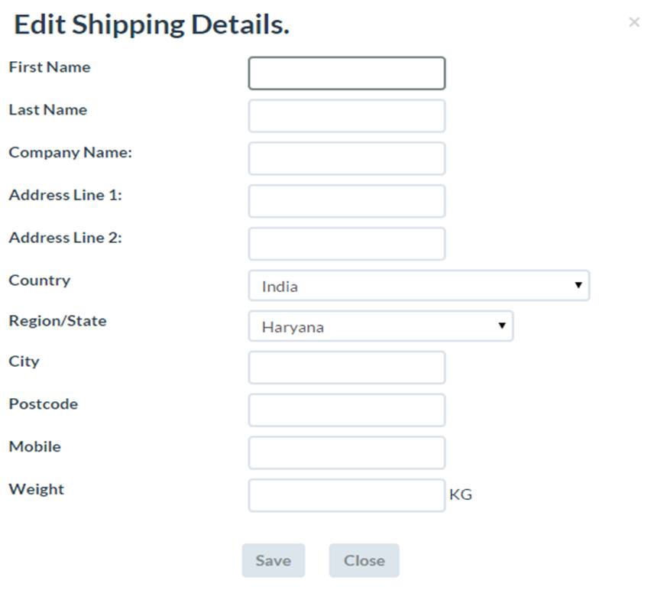Click into Address Line 2 field

[346, 244]
